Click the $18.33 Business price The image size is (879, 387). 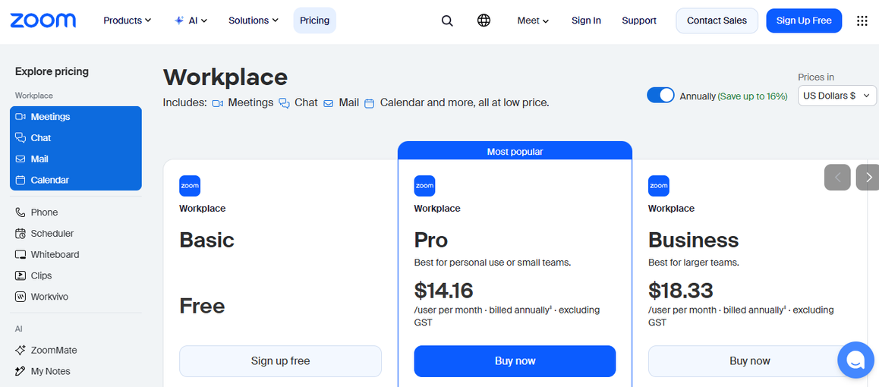click(x=681, y=291)
